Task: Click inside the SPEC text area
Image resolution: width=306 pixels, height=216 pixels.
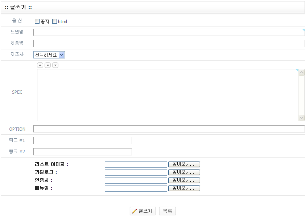Action: pos(168,95)
